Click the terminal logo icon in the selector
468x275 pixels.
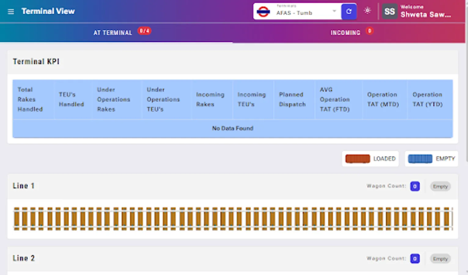(263, 12)
